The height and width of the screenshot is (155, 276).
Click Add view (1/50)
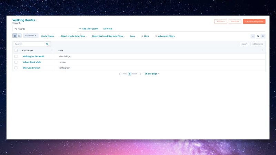click(x=89, y=29)
